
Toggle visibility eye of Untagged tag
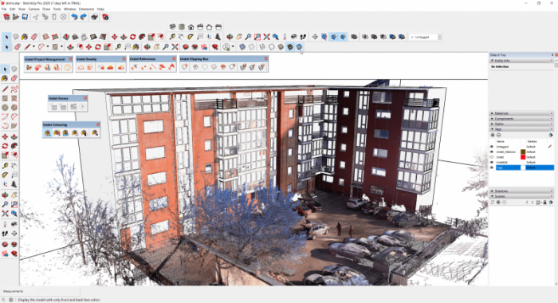pyautogui.click(x=492, y=147)
